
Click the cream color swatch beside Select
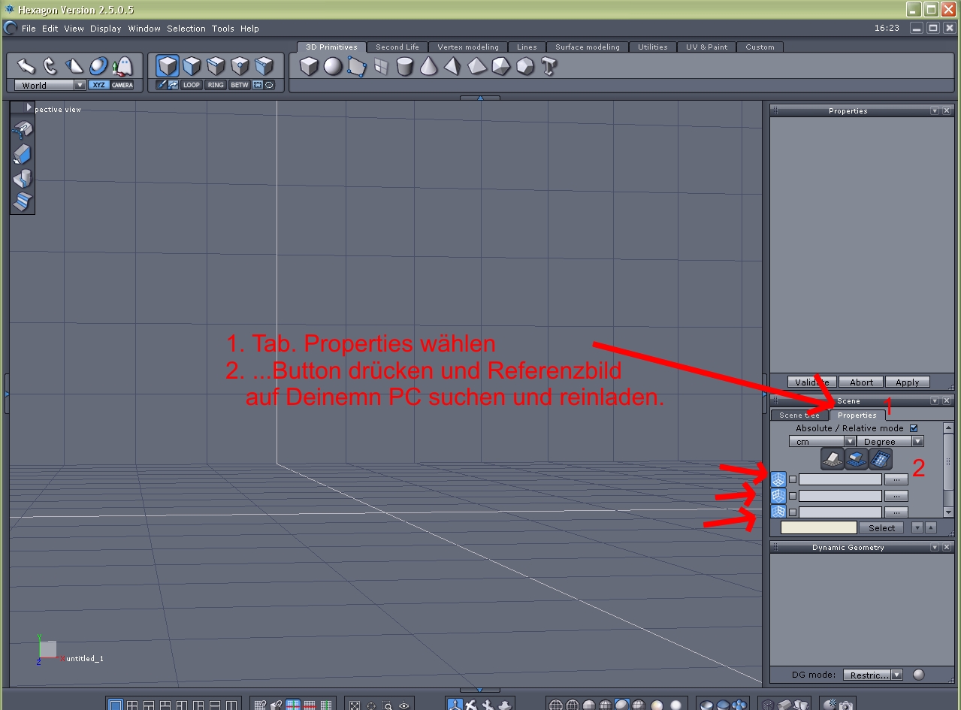point(819,527)
